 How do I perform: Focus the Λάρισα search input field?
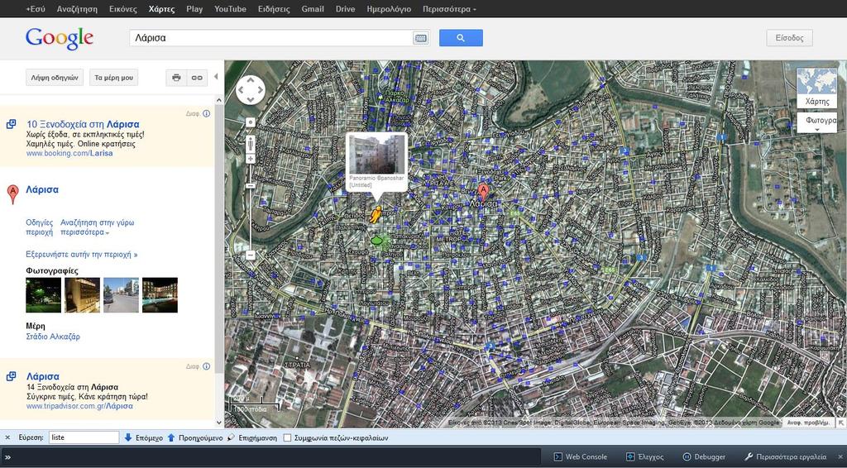(x=270, y=38)
